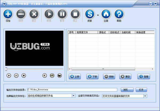Viewport: 160px width, 111px height.
Task: Click the 转换进度 column header
Action: click(x=145, y=32)
